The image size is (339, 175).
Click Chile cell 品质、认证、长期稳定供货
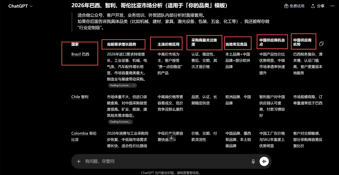(x=204, y=100)
